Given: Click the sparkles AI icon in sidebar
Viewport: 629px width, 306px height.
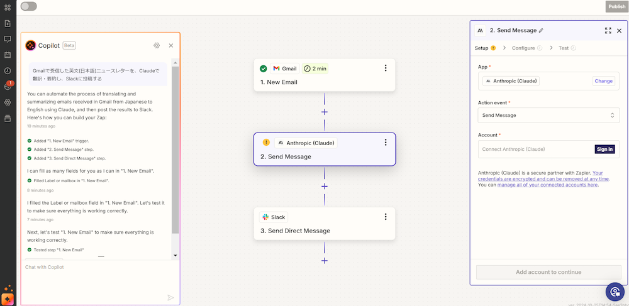Looking at the screenshot, I should tap(8, 288).
